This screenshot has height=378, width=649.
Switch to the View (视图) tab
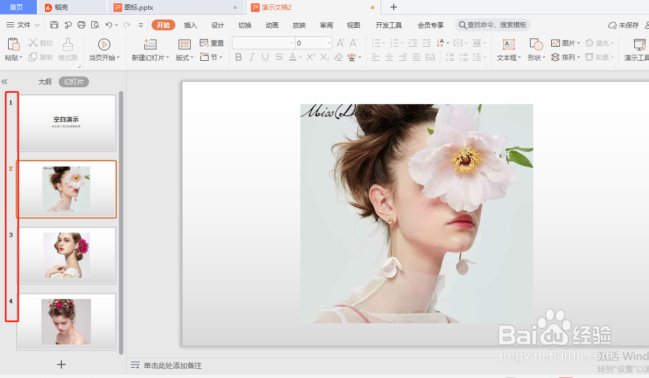[354, 25]
